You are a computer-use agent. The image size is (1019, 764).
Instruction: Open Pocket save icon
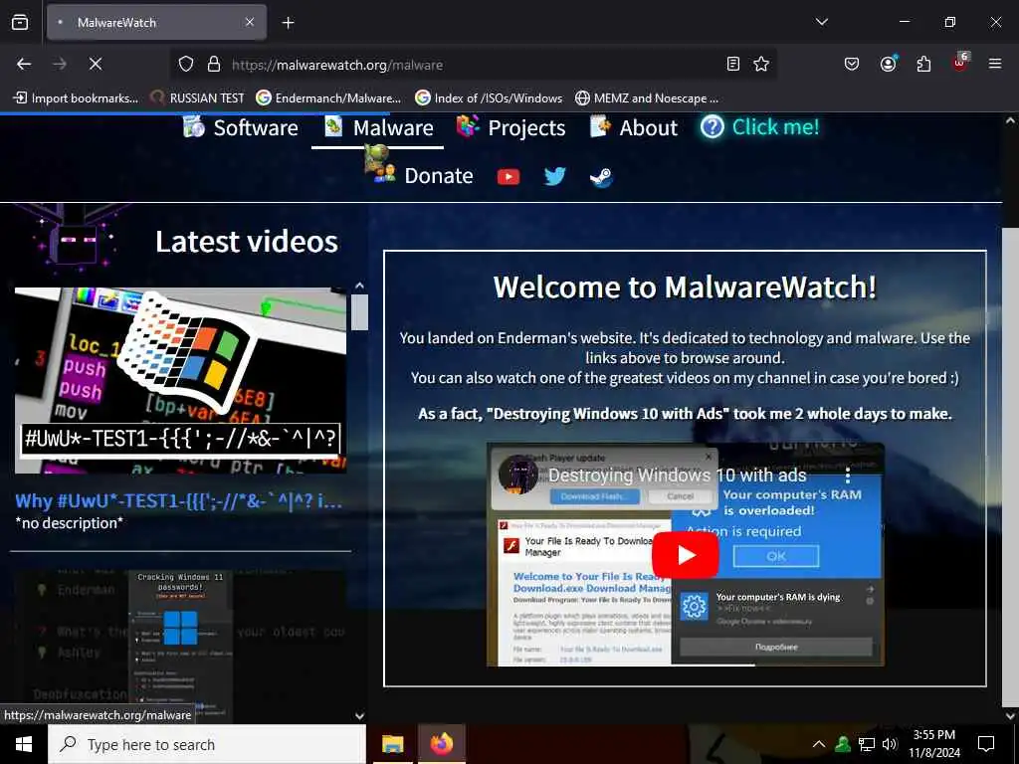pyautogui.click(x=852, y=64)
